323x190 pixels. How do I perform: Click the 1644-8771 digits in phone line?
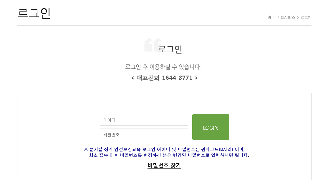pos(177,78)
